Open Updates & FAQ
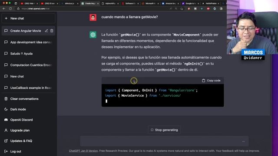Image resolution: width=278 pixels, height=156 pixels. pyautogui.click(x=28, y=141)
